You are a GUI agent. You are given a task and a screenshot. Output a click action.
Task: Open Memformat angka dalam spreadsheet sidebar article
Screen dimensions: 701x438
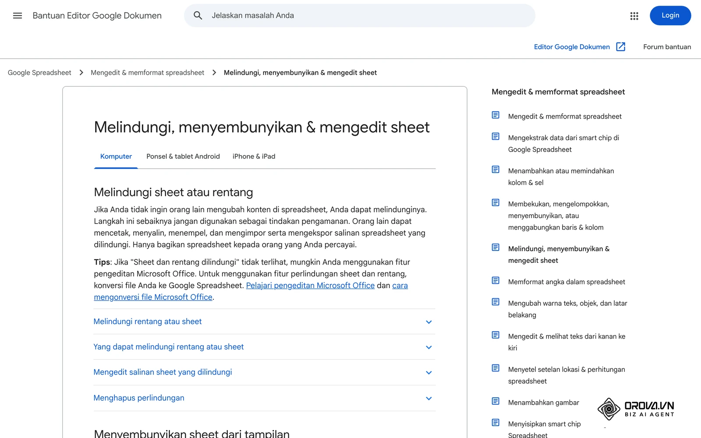(x=566, y=282)
